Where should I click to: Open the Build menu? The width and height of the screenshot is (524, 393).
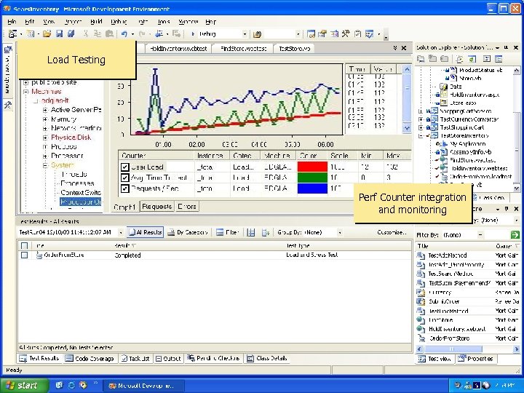point(96,22)
